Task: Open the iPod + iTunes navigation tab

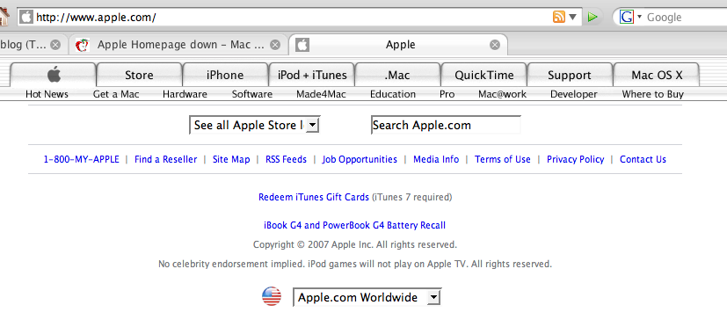Action: (312, 75)
